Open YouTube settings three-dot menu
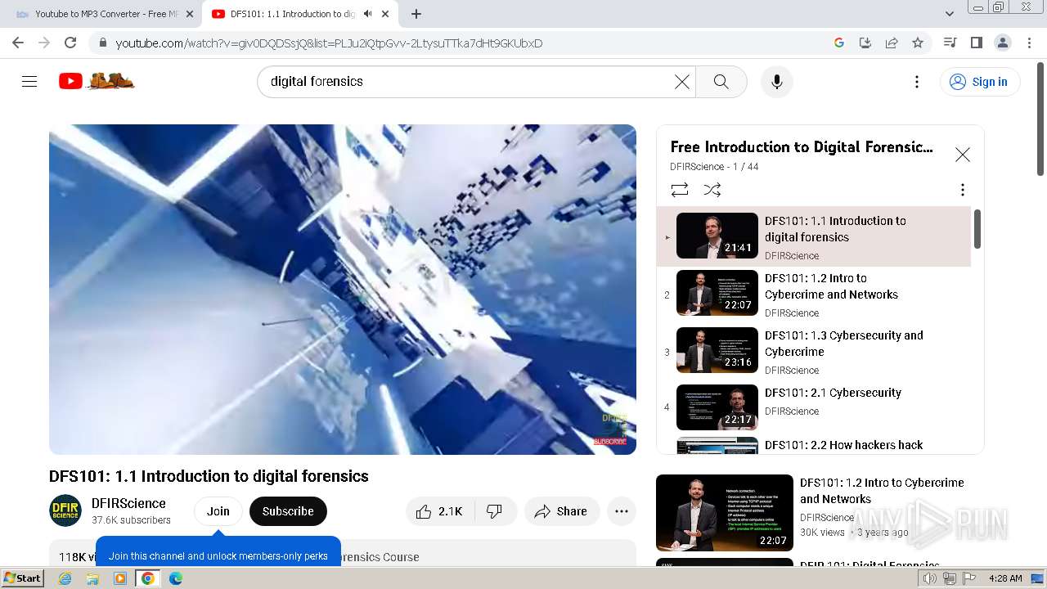Image resolution: width=1047 pixels, height=589 pixels. pos(917,82)
